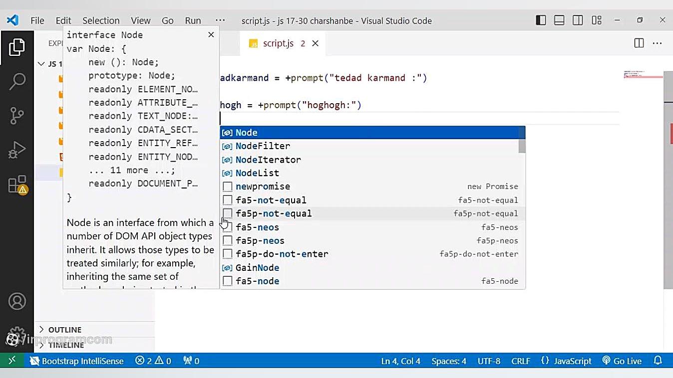Select the fa5-node snippet
This screenshot has height=378, width=673.
pos(372,281)
